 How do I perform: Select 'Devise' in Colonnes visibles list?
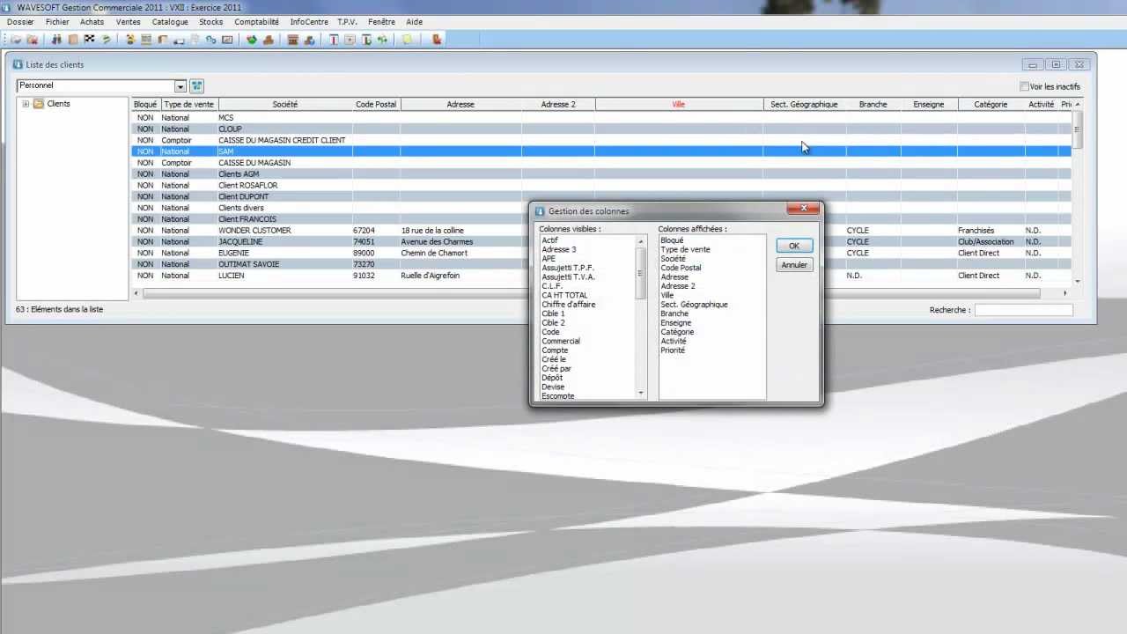tap(553, 387)
